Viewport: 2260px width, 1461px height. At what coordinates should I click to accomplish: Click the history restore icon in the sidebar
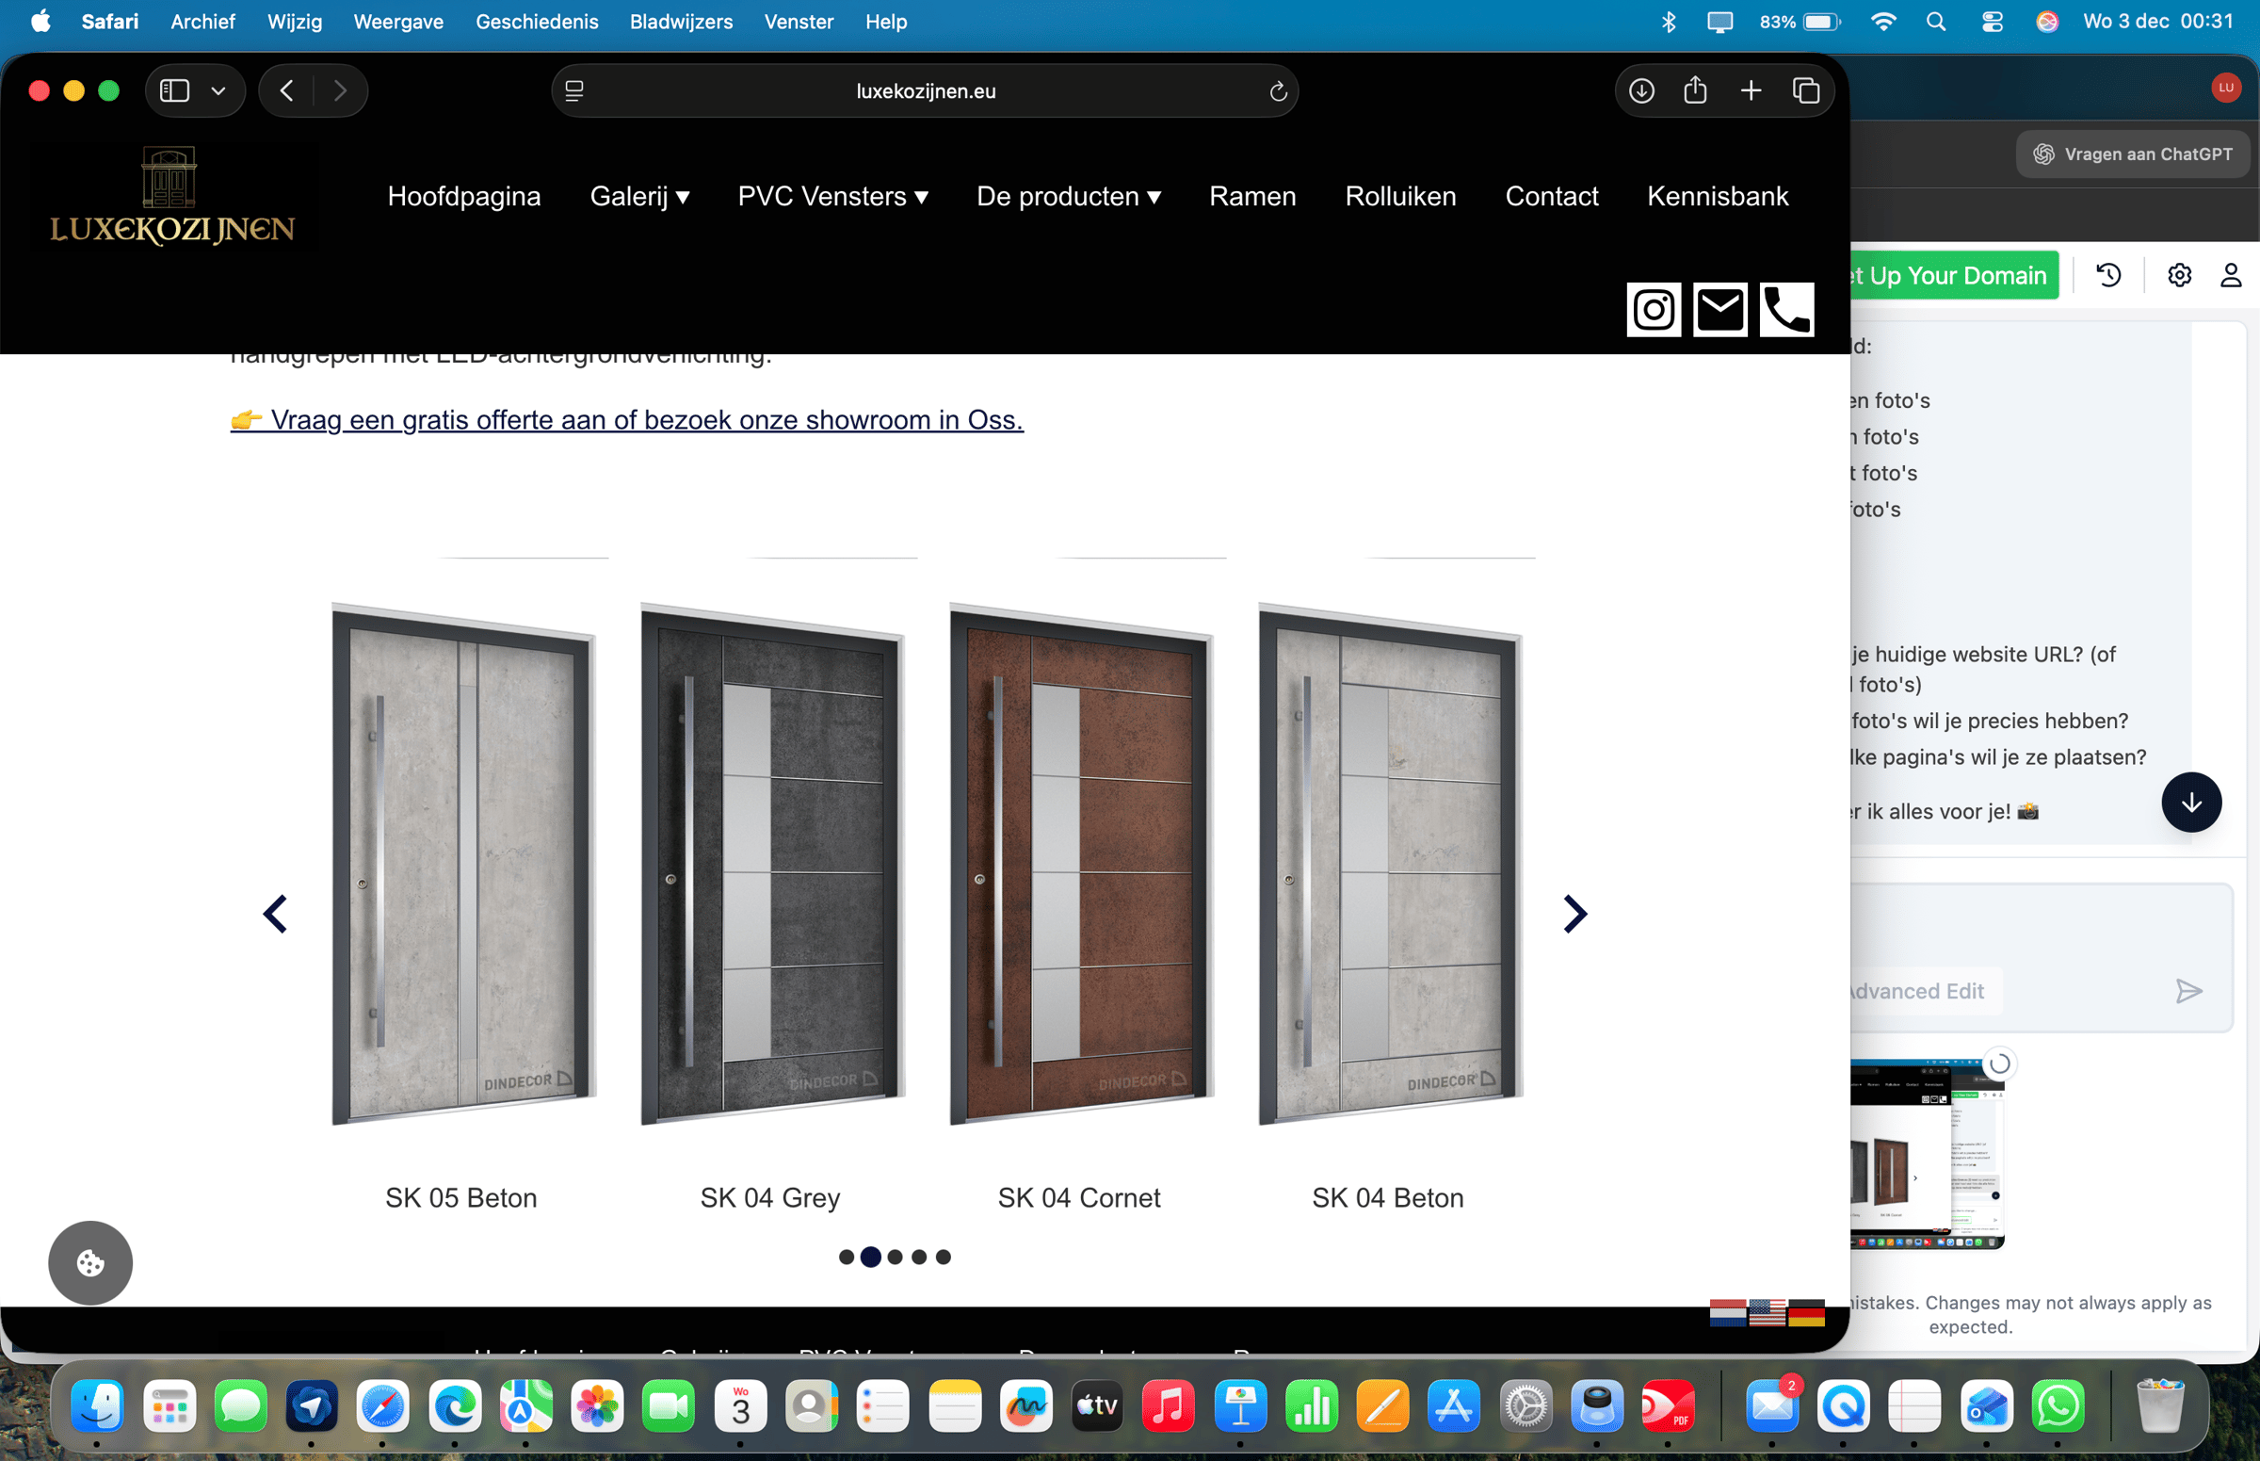[x=2107, y=275]
